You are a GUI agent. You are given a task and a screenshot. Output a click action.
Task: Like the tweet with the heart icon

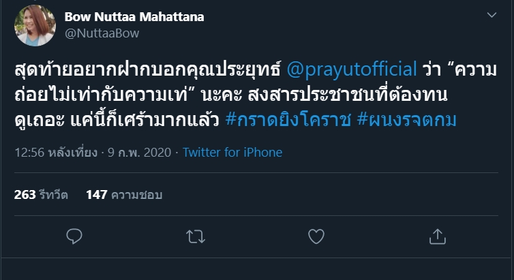316,236
